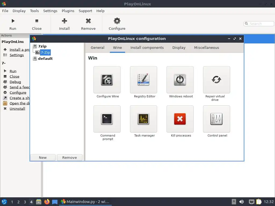Click Install plus icon in toolbar
The width and height of the screenshot is (275, 206).
64,21
